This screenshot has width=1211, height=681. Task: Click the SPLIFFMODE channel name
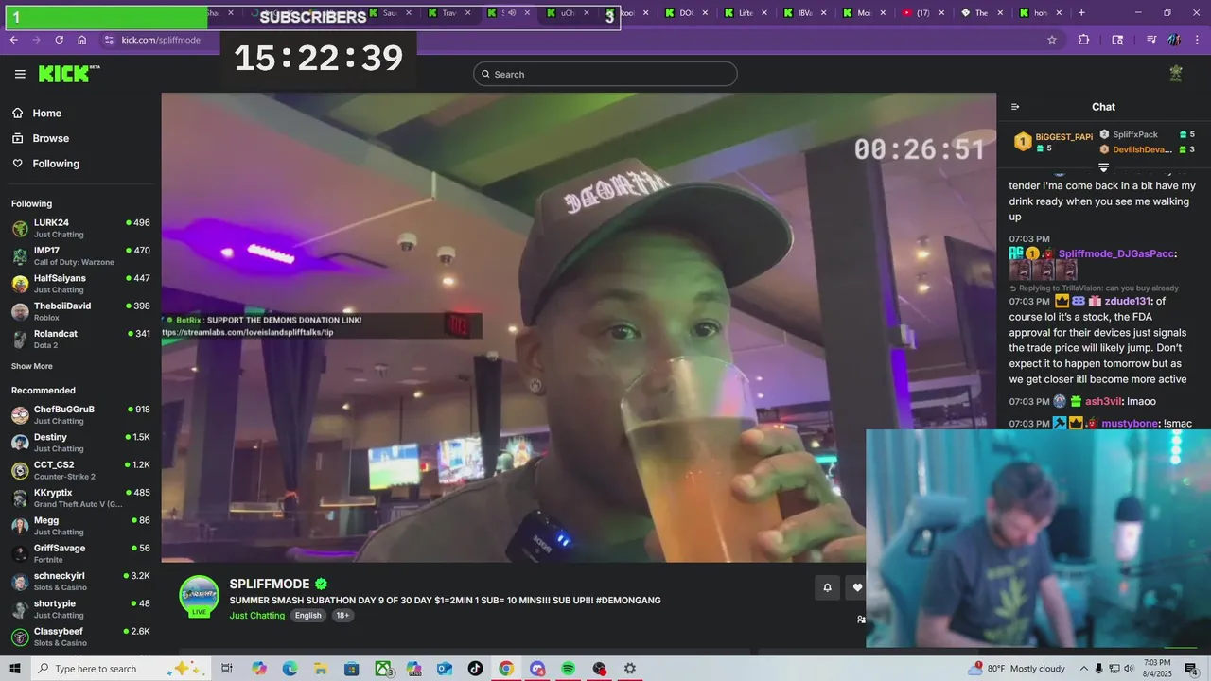click(x=271, y=584)
